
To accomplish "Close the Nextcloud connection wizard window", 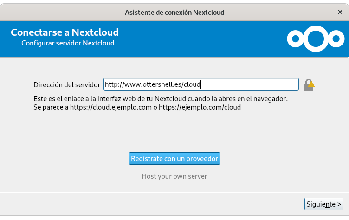I will coord(340,11).
